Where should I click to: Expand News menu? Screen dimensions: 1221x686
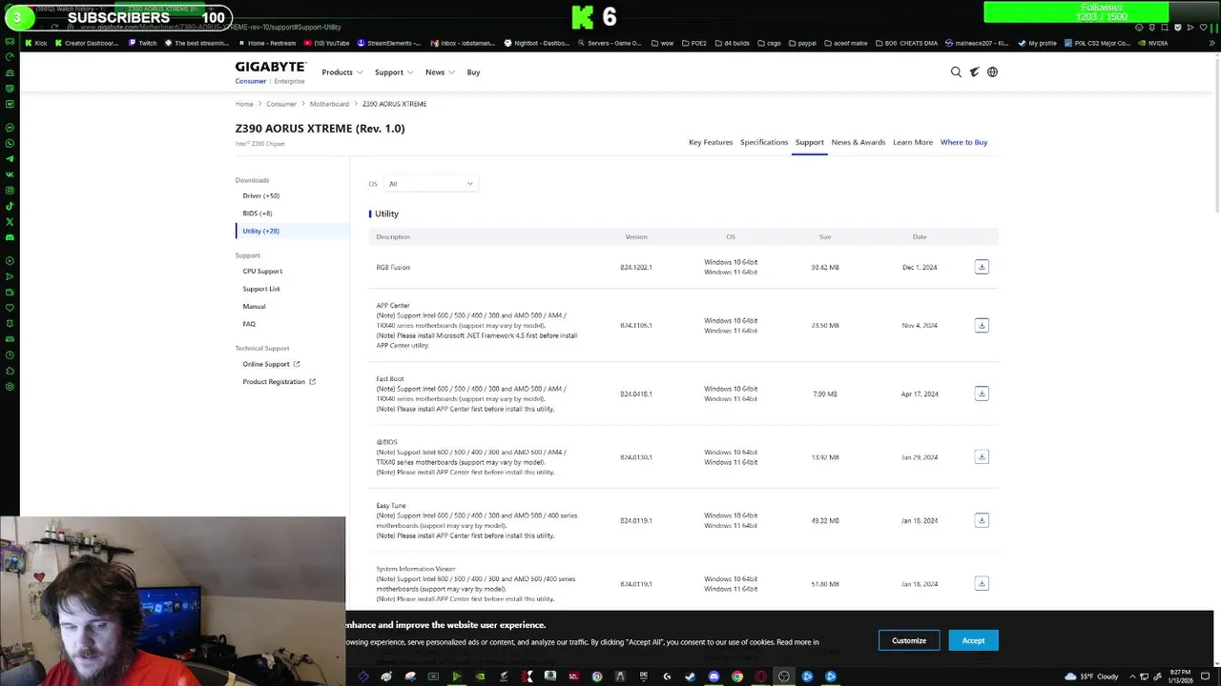(x=440, y=72)
